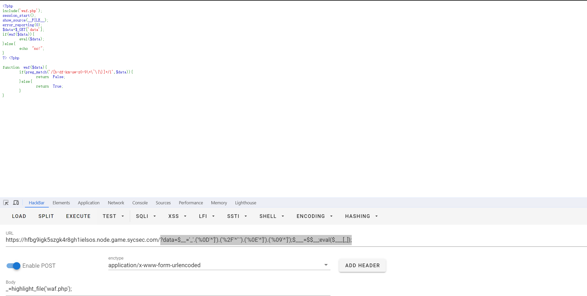This screenshot has height=296, width=587.
Task: Toggle the device toolbar icon
Action: (16, 202)
